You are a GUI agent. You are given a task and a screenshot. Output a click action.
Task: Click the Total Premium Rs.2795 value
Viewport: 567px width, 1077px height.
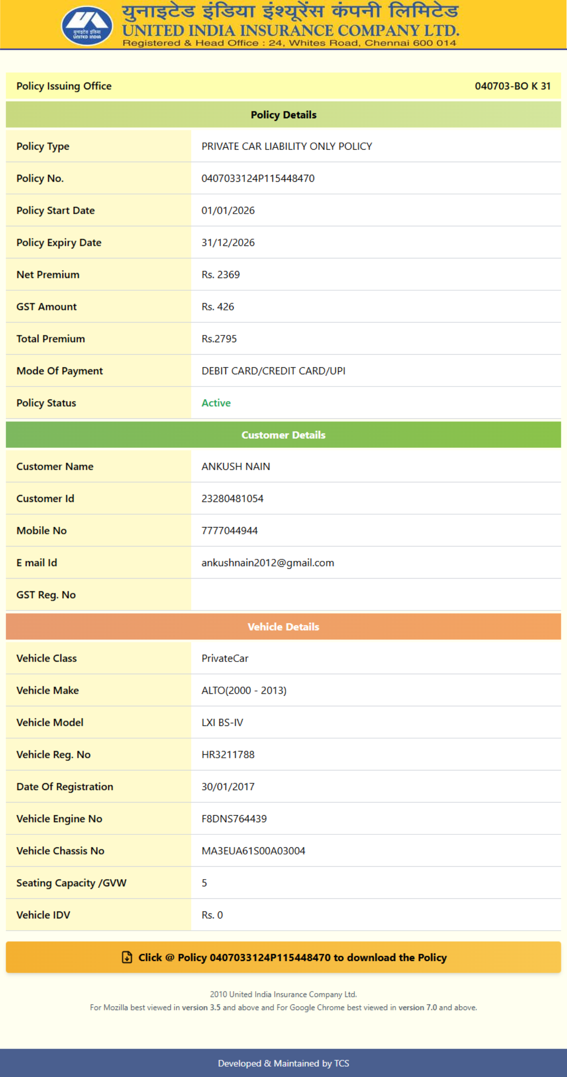pos(219,339)
